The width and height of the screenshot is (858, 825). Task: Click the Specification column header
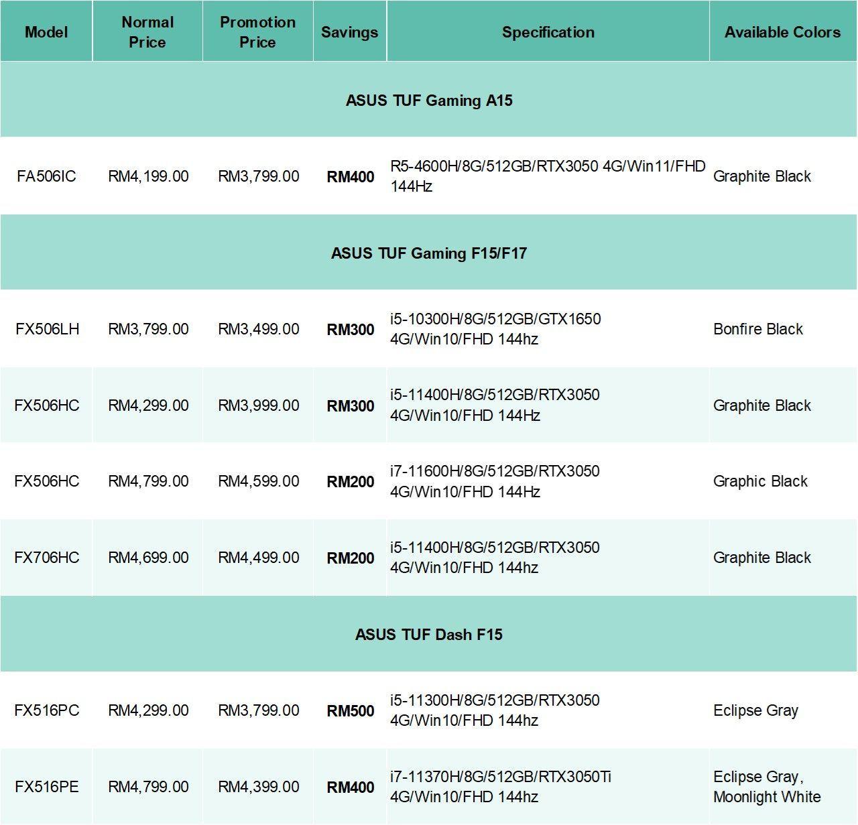point(548,32)
